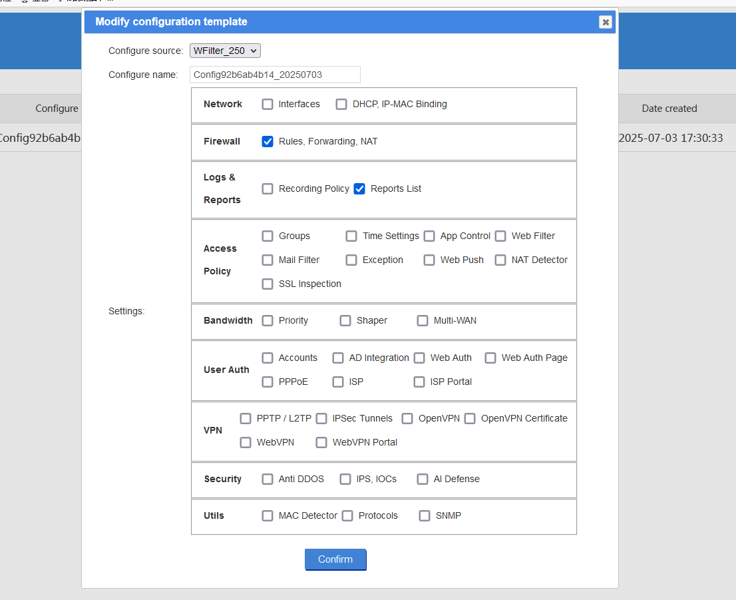The image size is (736, 600).
Task: Check the Mail Filter option
Action: pyautogui.click(x=268, y=260)
